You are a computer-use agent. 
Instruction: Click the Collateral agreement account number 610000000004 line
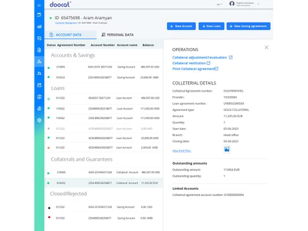point(208,195)
